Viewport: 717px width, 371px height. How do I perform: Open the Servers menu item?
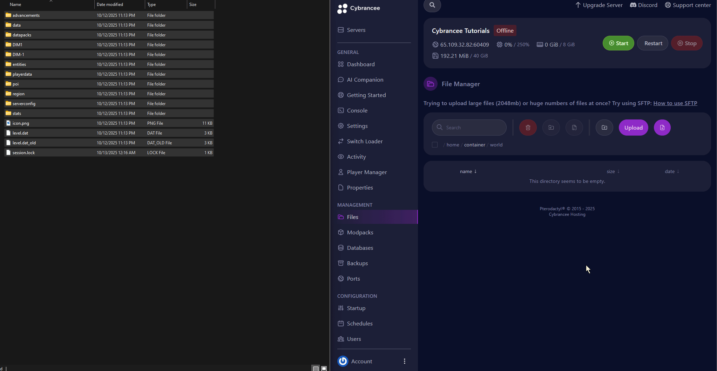pos(356,30)
